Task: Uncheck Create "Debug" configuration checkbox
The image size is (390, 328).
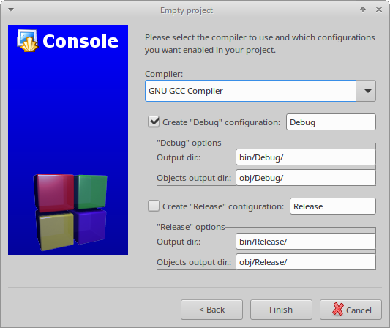Action: (x=154, y=122)
